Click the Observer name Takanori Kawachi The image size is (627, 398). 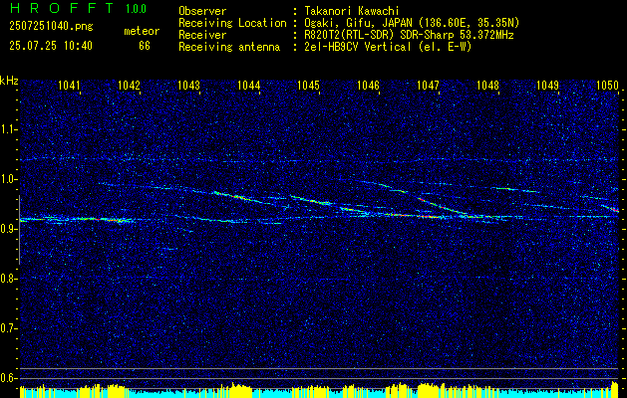pos(352,11)
